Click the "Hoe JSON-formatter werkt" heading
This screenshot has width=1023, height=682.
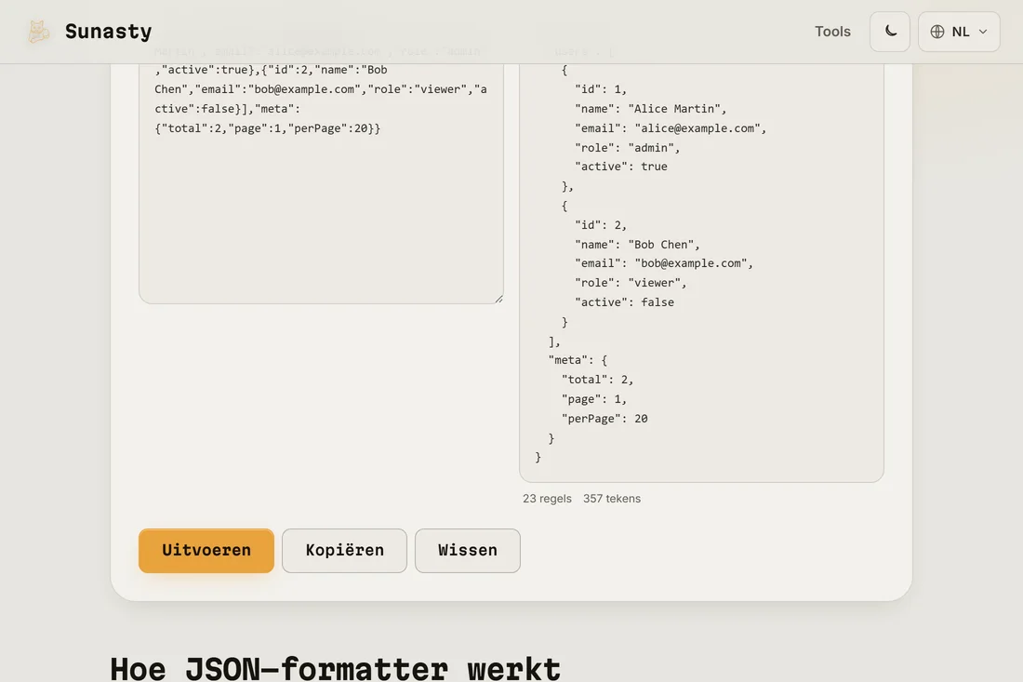(x=336, y=668)
